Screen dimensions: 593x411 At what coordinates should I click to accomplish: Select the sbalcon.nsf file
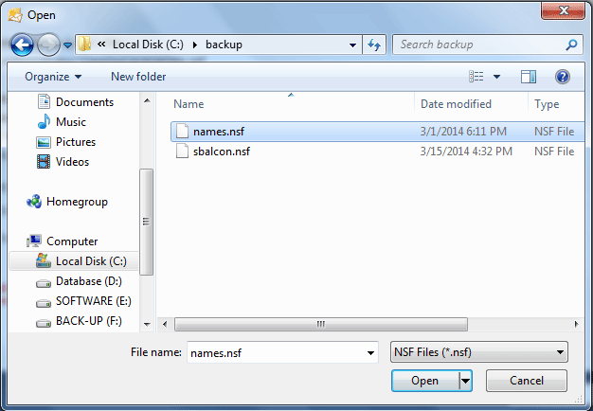tap(377, 152)
